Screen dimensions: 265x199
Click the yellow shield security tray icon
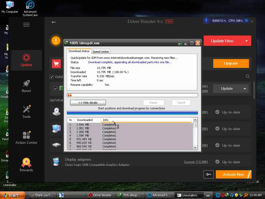pos(236,195)
